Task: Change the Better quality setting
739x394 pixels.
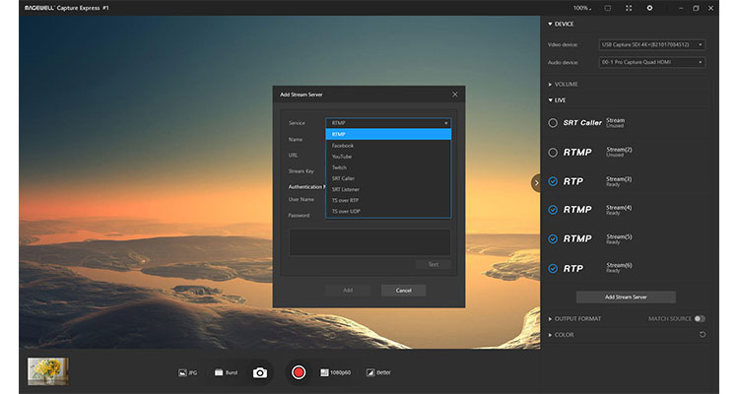Action: (x=379, y=372)
